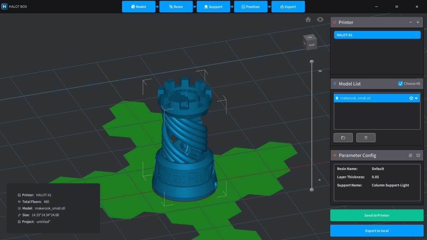Click the Project untitled* text
Screen dimensions: 427x240
tap(34, 222)
